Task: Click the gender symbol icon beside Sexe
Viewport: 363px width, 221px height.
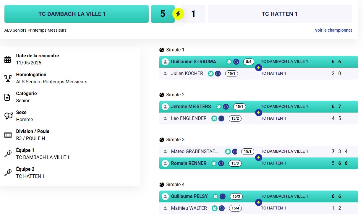Action: pos(9,116)
